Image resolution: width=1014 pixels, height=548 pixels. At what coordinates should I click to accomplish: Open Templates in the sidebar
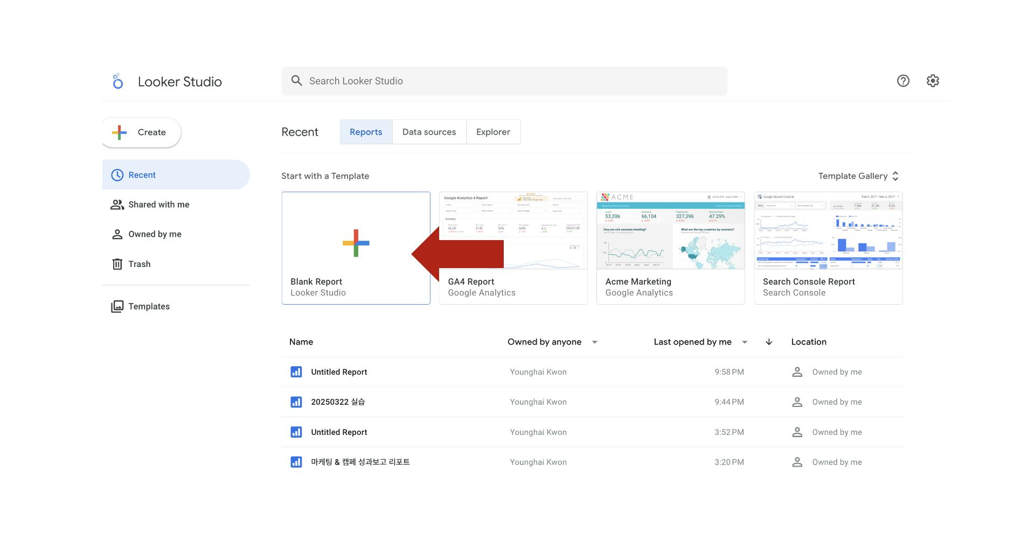[176, 306]
